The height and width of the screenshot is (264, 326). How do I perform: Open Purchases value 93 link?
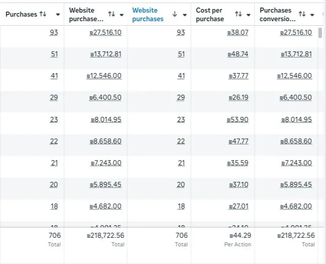pyautogui.click(x=54, y=33)
